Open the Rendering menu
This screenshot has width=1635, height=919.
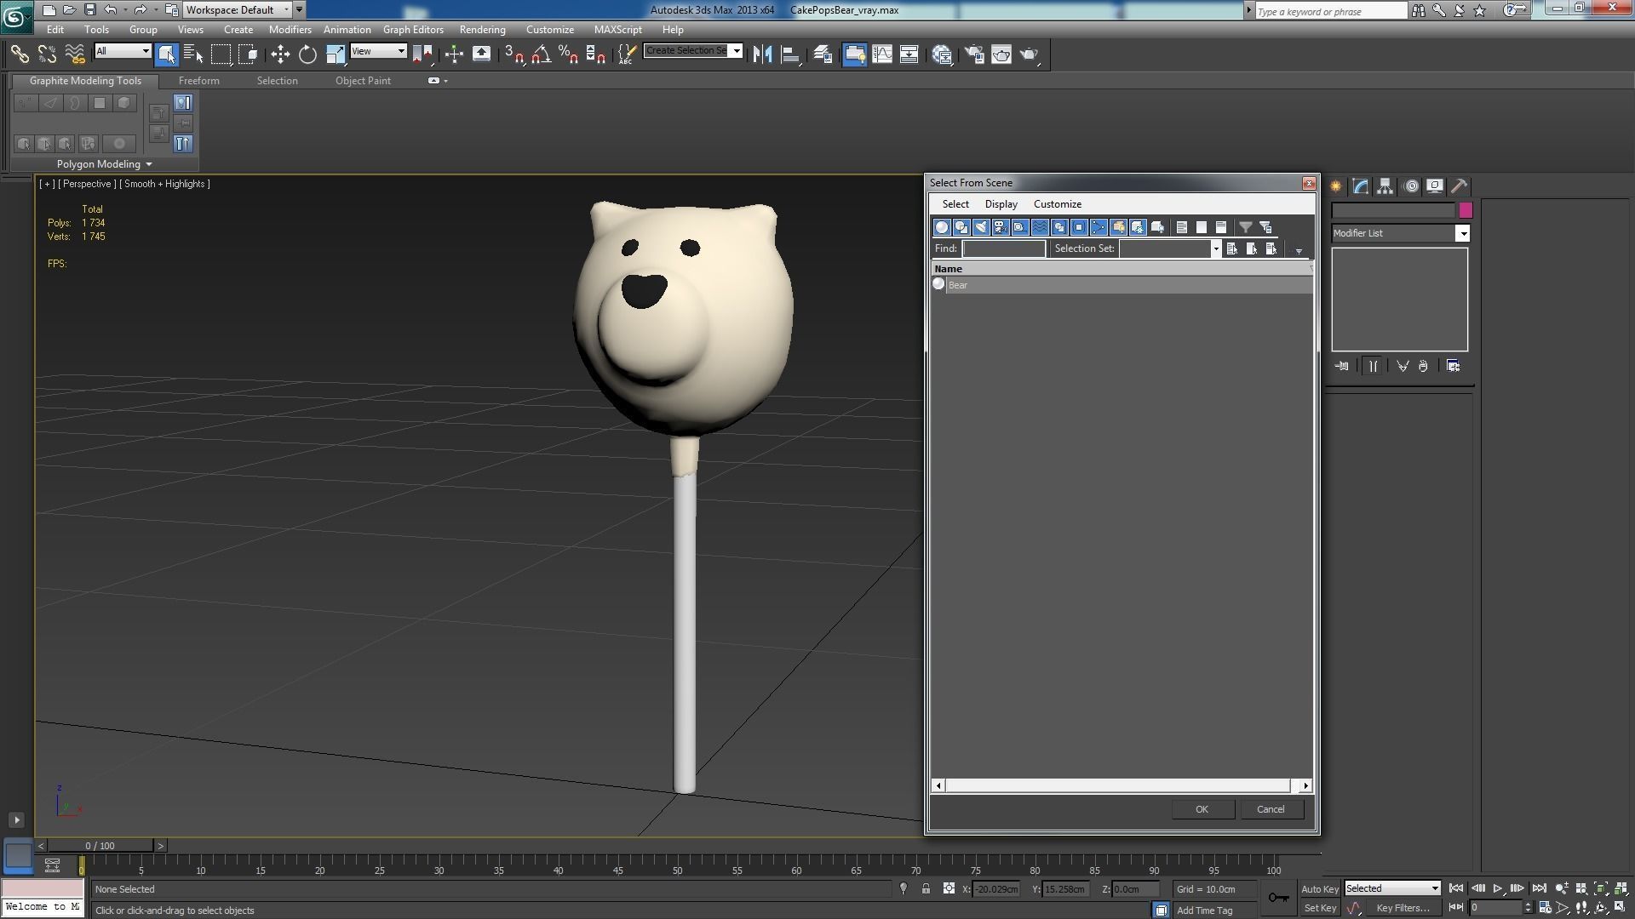(482, 30)
